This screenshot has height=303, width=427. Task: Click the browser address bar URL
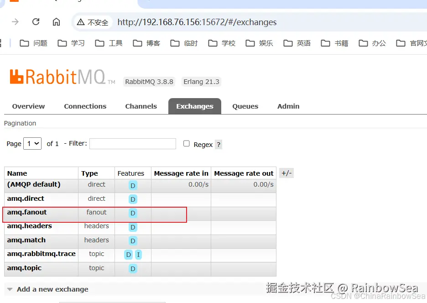(x=197, y=22)
